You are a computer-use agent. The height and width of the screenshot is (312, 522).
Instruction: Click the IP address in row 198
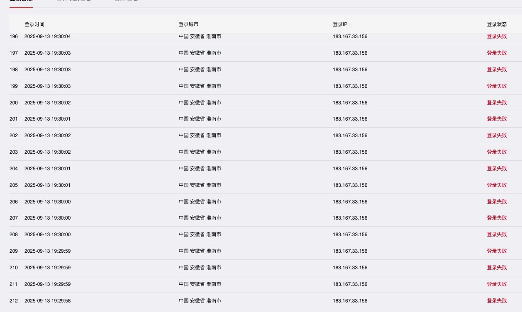(350, 70)
